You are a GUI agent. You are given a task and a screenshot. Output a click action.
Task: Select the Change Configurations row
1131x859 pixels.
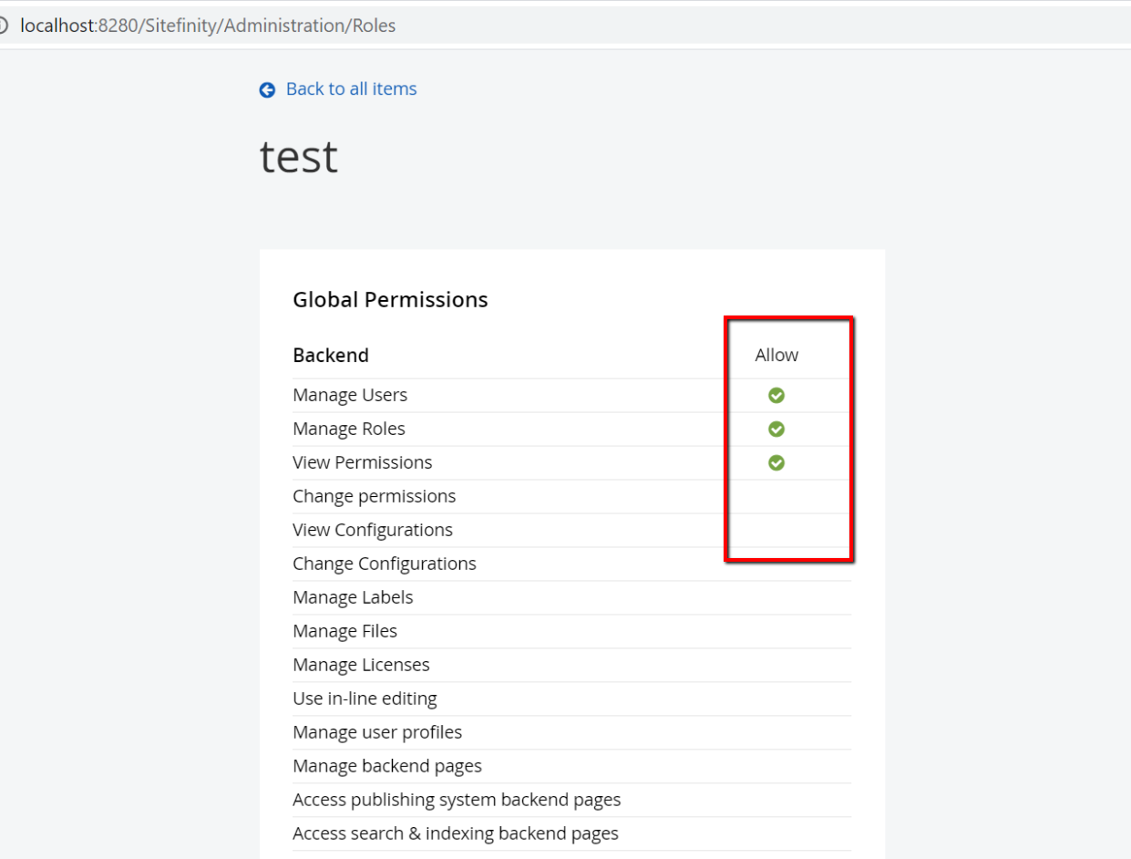coord(571,564)
